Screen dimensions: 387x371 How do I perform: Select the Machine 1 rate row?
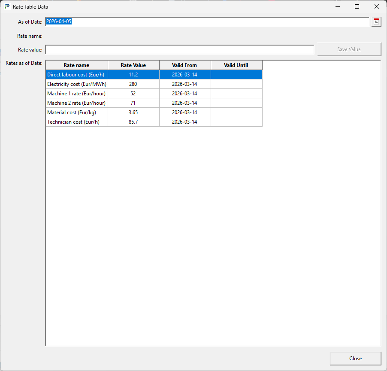(76, 94)
